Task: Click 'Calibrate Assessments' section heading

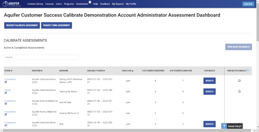Action: tap(25, 41)
